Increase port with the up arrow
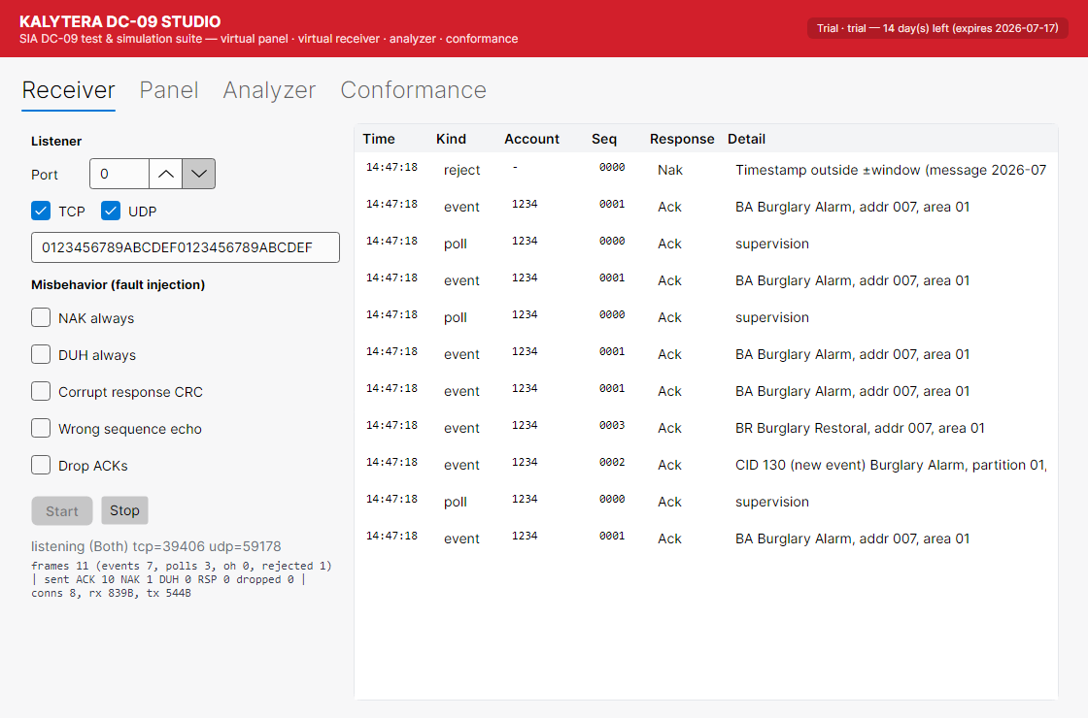This screenshot has height=718, width=1088. pos(166,174)
